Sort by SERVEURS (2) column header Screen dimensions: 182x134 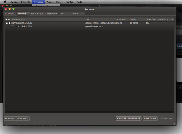pyautogui.click(x=47, y=19)
